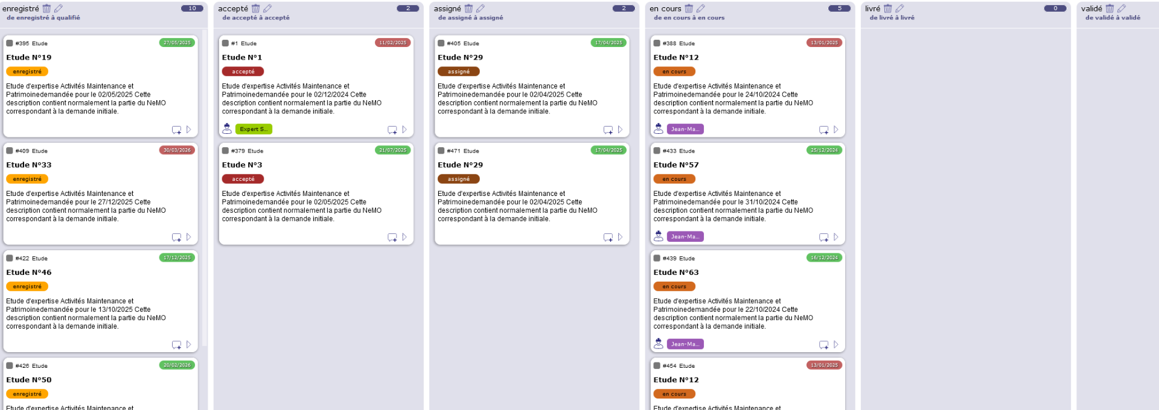Add a comment to card #395
This screenshot has height=410, width=1159.
tap(176, 130)
